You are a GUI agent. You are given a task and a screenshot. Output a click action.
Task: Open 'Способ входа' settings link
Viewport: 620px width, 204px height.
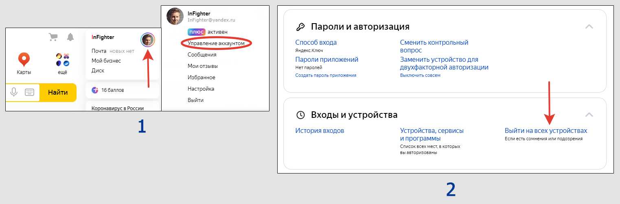pos(316,42)
